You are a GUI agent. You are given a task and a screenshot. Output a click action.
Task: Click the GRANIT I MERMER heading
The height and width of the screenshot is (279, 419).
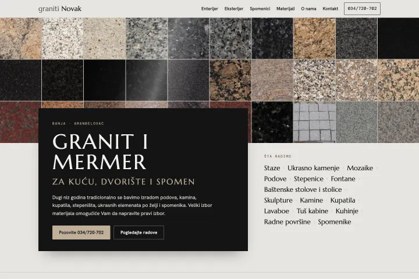pyautogui.click(x=100, y=152)
